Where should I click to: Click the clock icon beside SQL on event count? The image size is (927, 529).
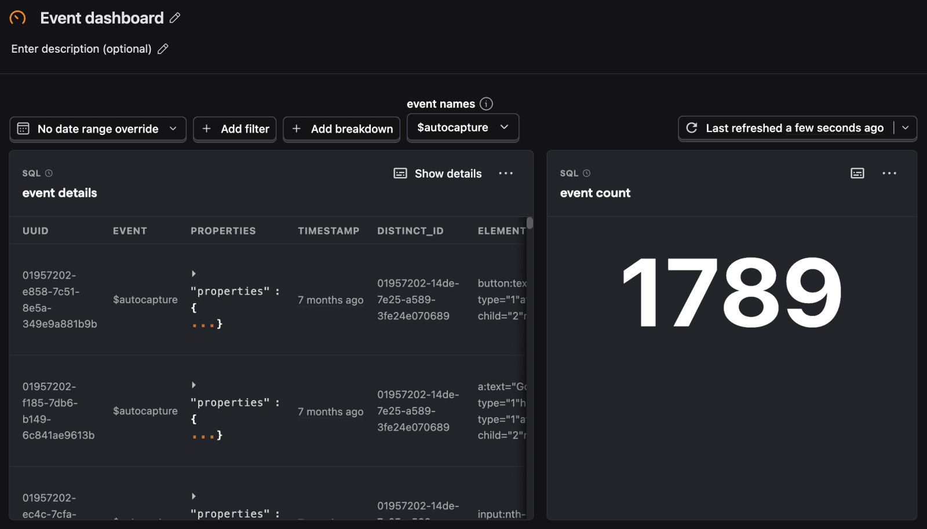pyautogui.click(x=586, y=173)
